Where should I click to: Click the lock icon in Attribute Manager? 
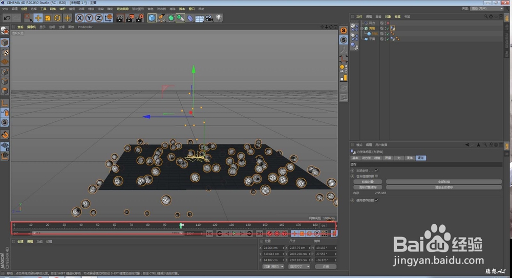tap(491, 145)
